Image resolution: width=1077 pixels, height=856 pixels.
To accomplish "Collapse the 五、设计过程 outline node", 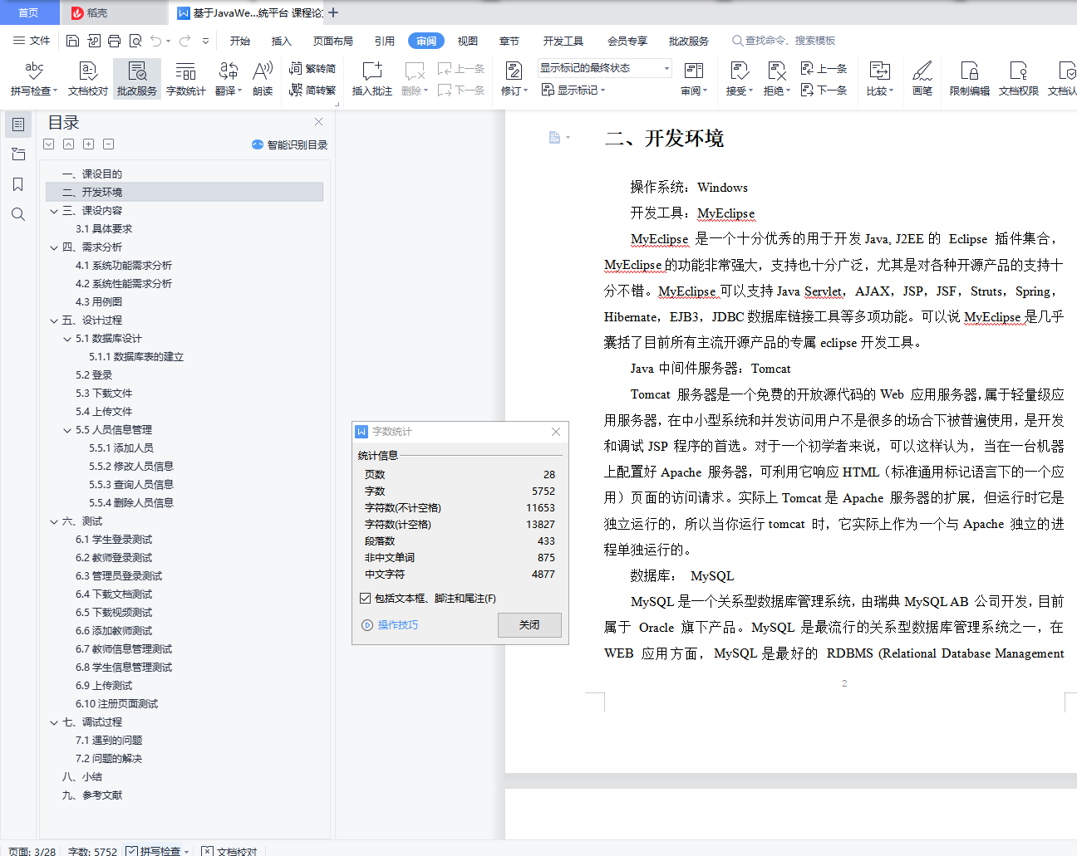I will click(x=54, y=320).
